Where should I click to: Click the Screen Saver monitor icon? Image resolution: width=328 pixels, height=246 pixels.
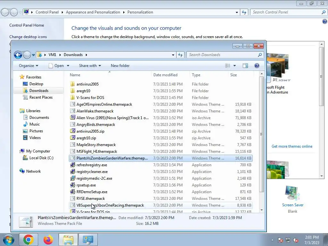292,193
